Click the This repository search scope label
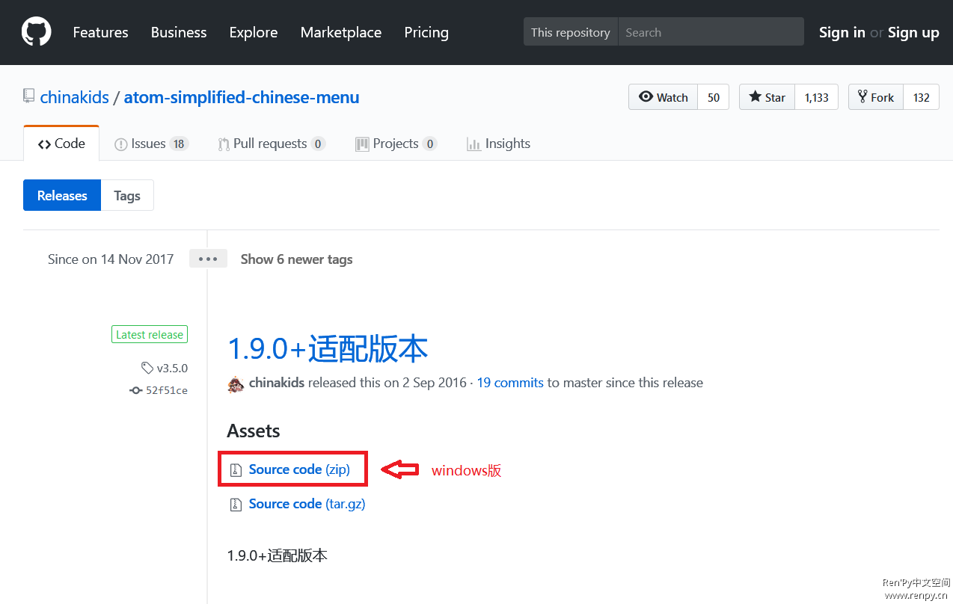 pos(571,32)
